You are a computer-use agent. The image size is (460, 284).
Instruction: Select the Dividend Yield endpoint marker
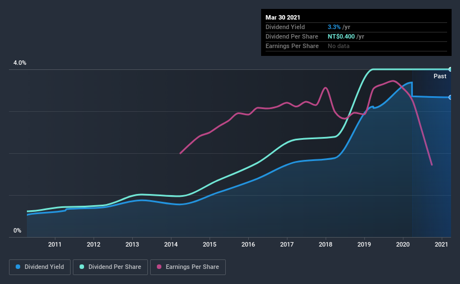[450, 97]
